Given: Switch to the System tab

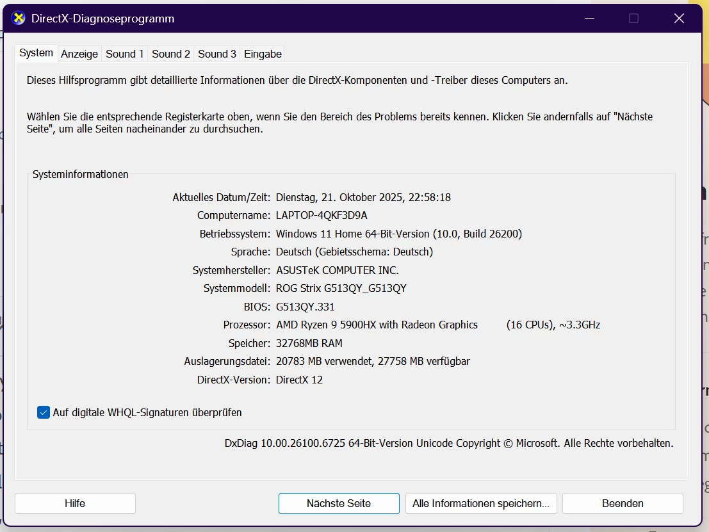Looking at the screenshot, I should pyautogui.click(x=36, y=53).
